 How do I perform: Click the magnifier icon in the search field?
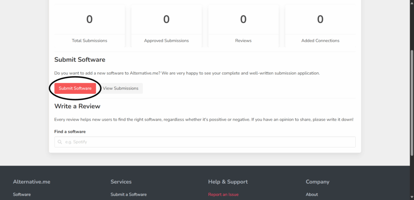(x=60, y=142)
